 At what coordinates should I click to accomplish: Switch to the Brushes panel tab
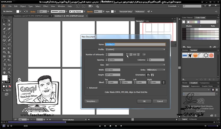click(x=185, y=50)
